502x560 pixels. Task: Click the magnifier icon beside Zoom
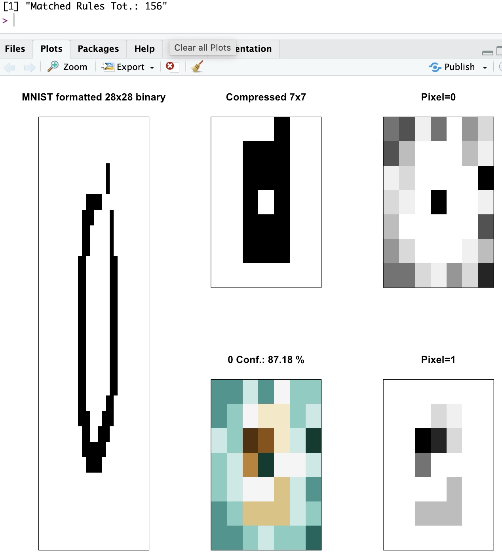pos(53,66)
